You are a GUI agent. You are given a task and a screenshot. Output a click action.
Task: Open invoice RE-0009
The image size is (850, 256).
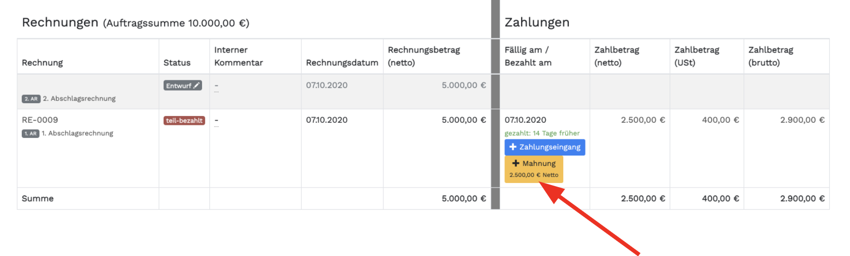[x=40, y=120]
